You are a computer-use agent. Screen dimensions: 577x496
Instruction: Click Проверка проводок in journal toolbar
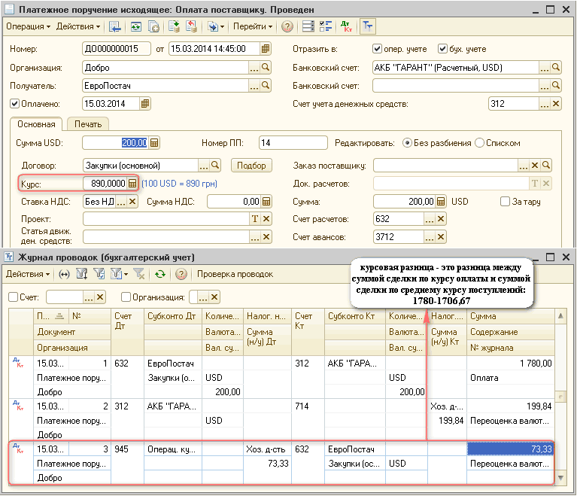click(235, 274)
